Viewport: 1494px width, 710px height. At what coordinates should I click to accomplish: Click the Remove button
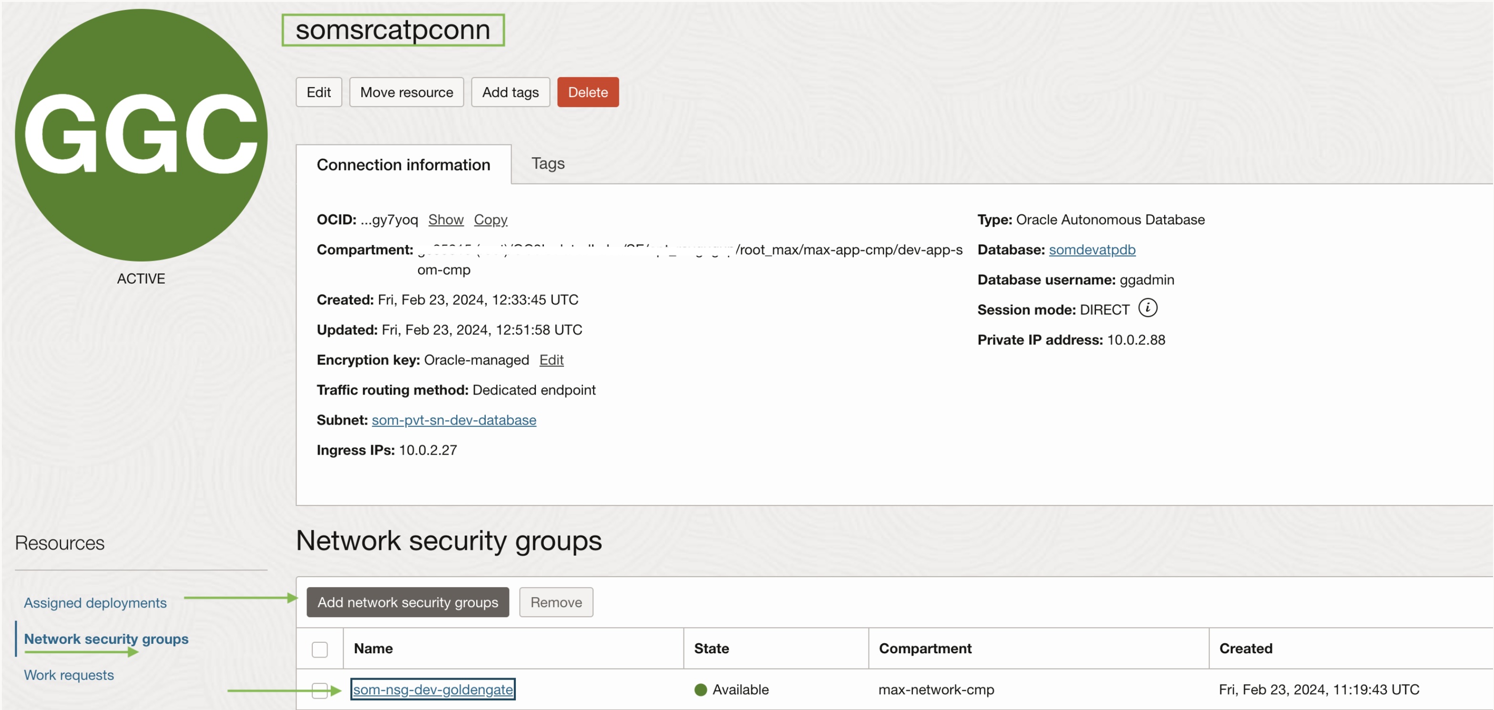point(556,602)
